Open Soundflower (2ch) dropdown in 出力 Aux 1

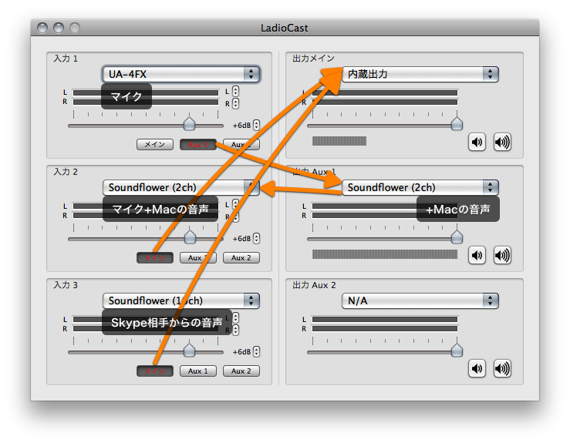click(x=420, y=187)
